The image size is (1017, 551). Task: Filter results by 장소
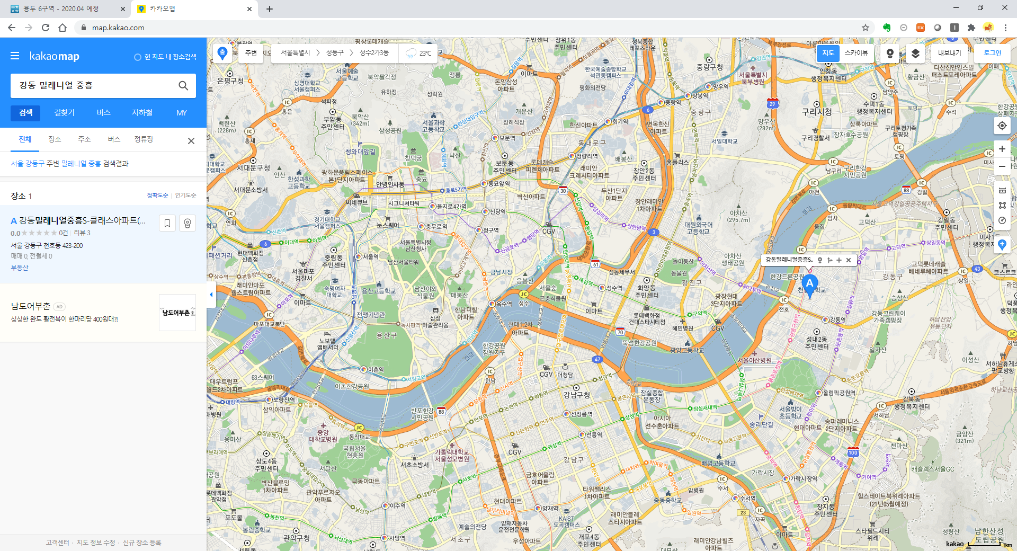point(55,139)
